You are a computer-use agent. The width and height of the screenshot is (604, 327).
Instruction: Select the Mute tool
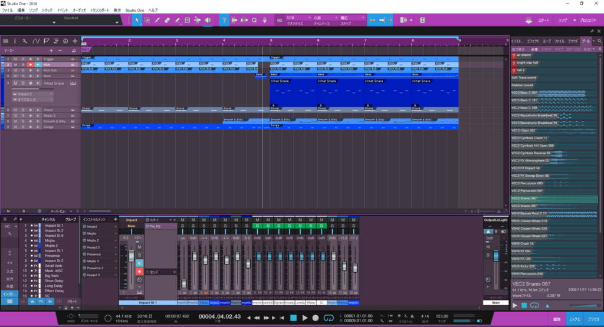point(187,21)
